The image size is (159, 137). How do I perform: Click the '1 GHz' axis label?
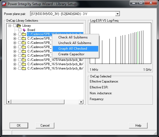pyautogui.click(x=147, y=70)
